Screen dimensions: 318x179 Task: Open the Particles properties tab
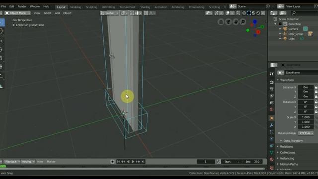tap(272, 132)
